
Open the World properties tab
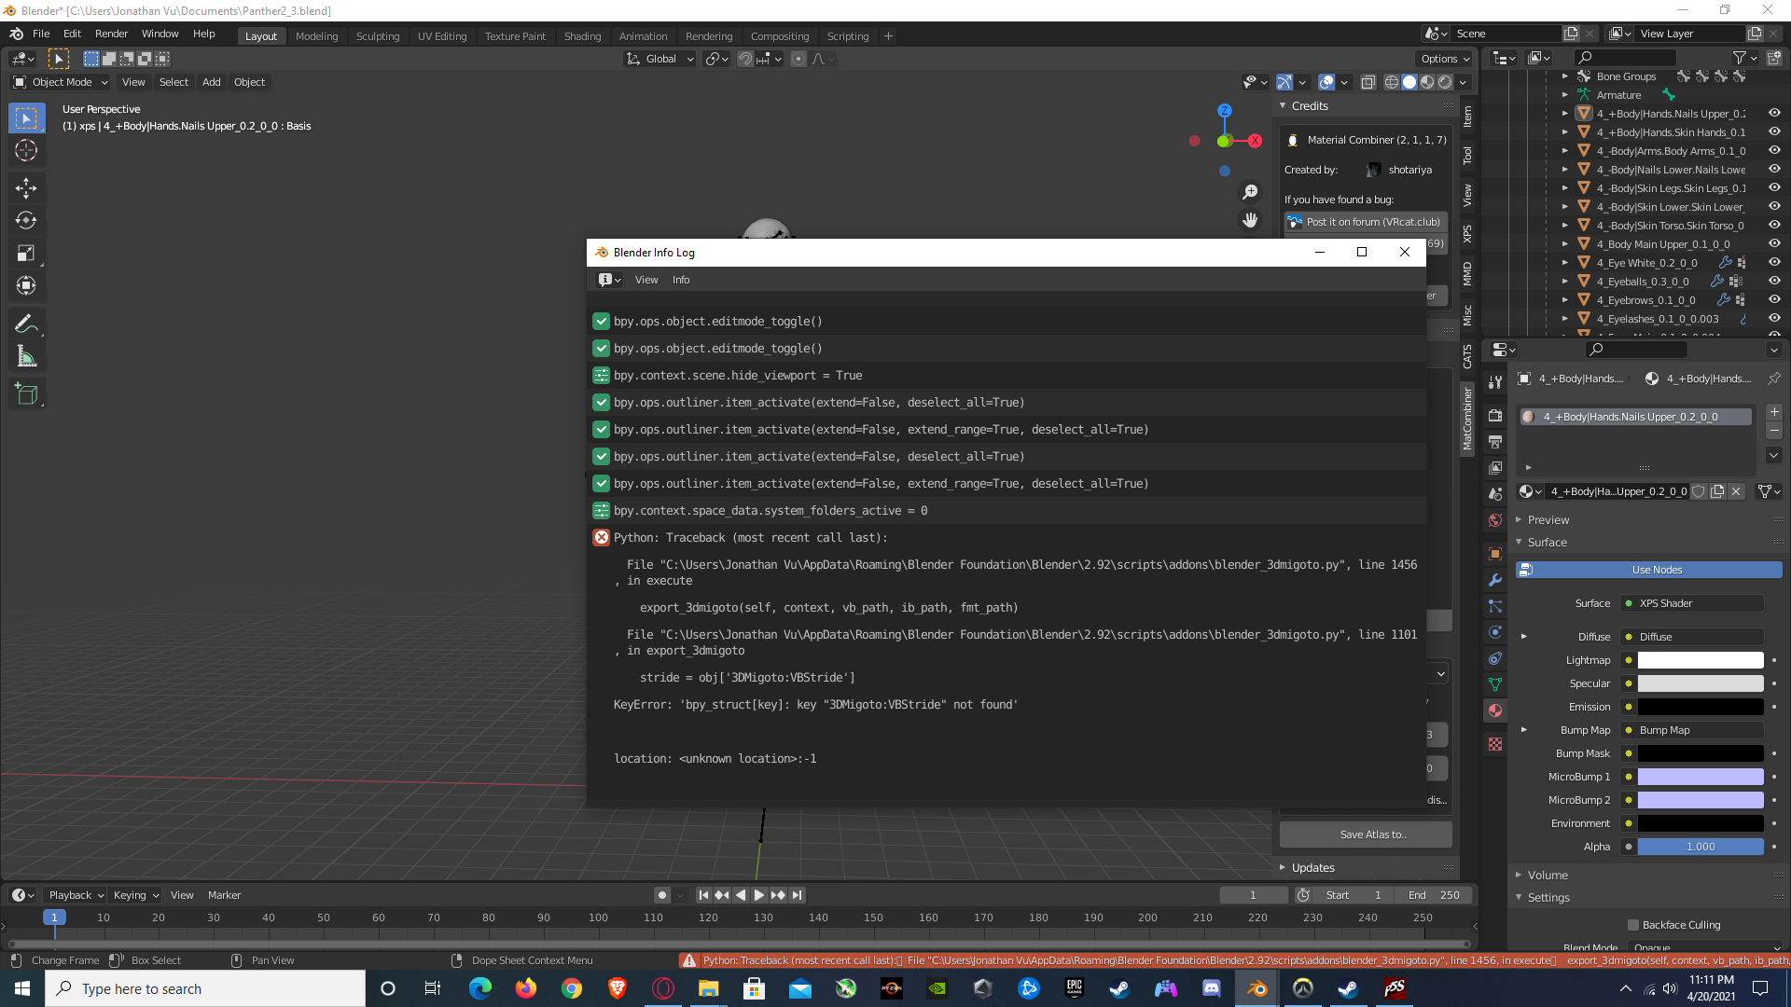tap(1495, 520)
